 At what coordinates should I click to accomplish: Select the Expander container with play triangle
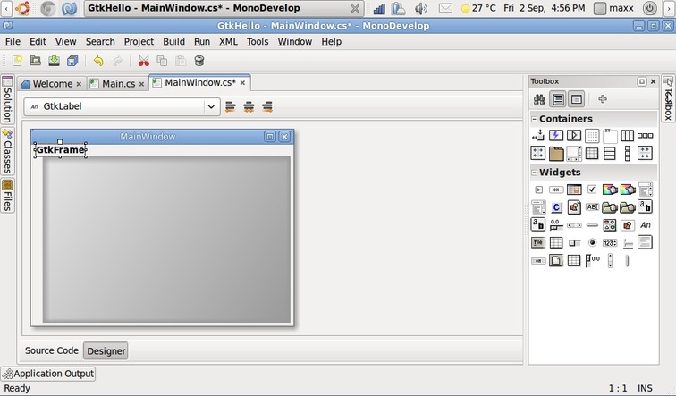point(574,135)
